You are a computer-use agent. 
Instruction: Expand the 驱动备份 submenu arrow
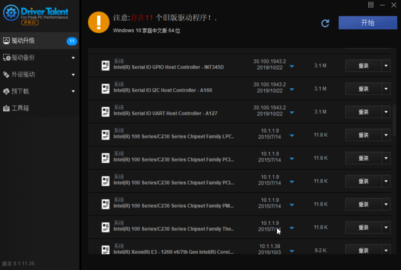click(x=73, y=58)
